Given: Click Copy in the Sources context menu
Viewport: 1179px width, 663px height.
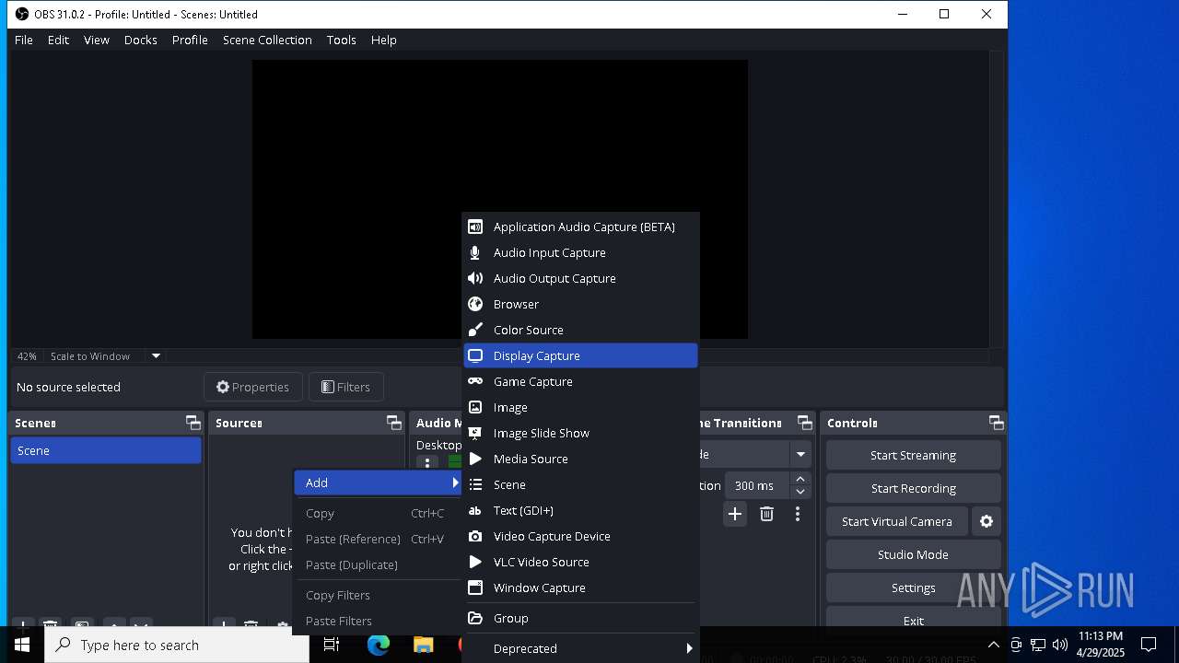Looking at the screenshot, I should pos(378,513).
